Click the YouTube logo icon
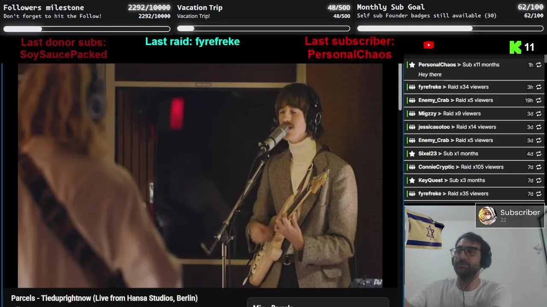547x307 pixels. coord(429,45)
